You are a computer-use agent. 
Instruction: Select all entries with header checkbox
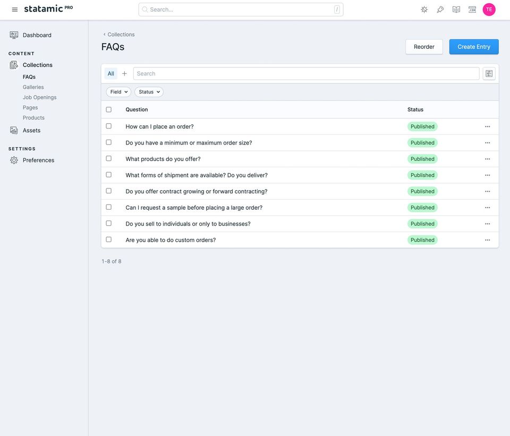pos(109,110)
